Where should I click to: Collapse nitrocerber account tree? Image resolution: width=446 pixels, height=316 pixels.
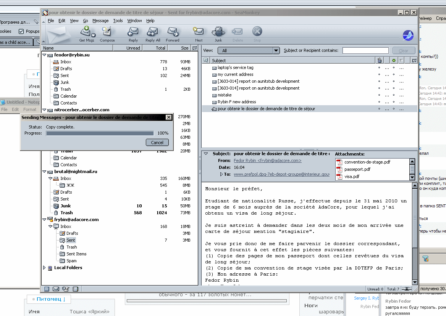coord(44,110)
